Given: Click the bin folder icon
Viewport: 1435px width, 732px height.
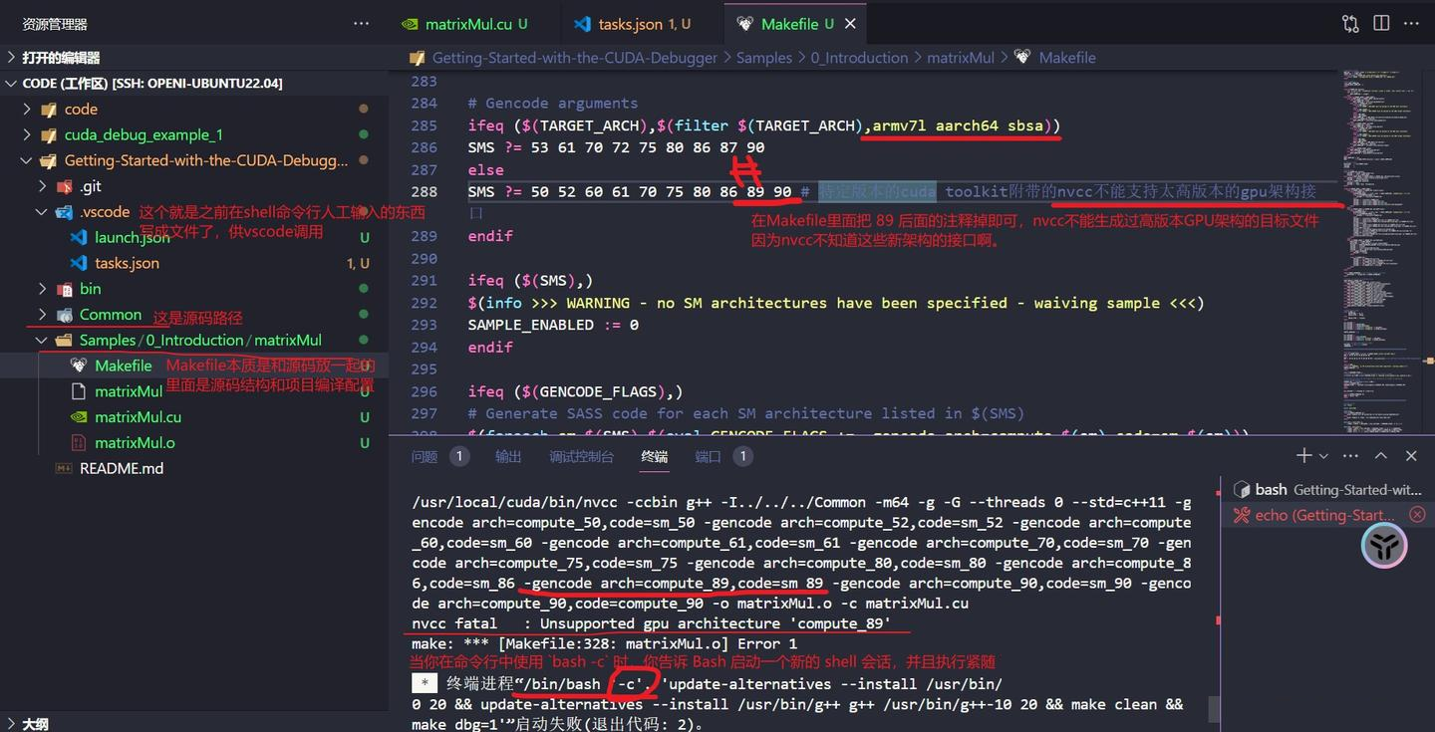Looking at the screenshot, I should point(65,289).
